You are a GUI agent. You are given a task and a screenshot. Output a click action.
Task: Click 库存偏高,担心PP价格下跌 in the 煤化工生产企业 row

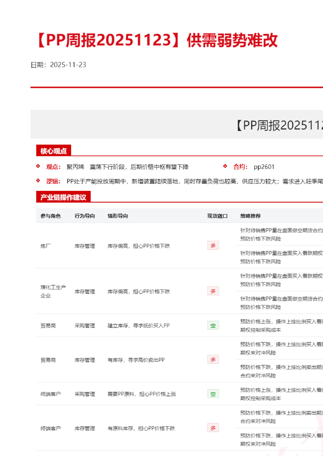click(139, 292)
